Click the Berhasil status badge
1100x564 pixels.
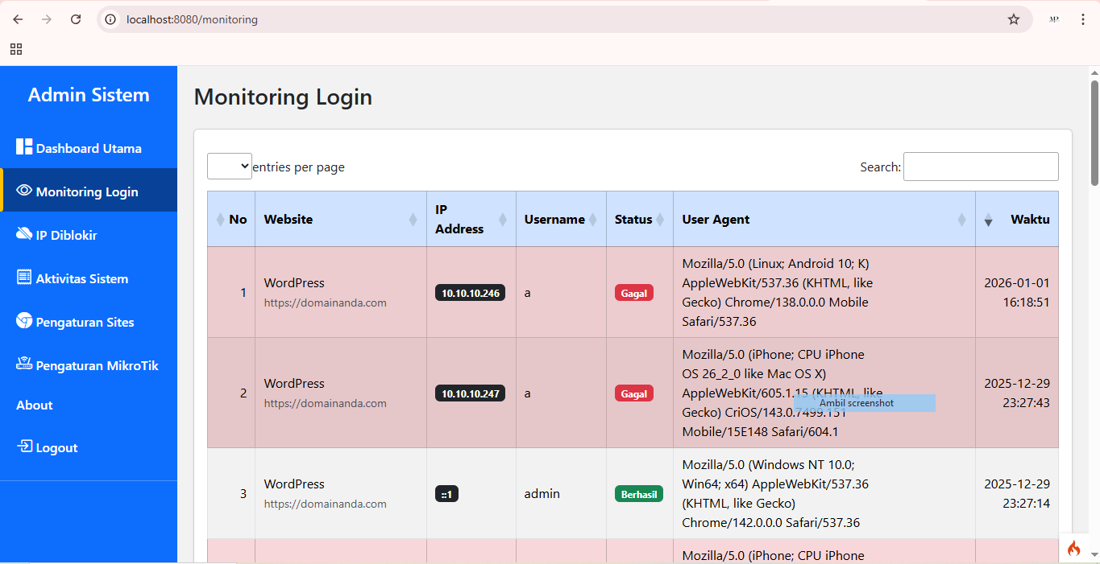click(x=639, y=494)
